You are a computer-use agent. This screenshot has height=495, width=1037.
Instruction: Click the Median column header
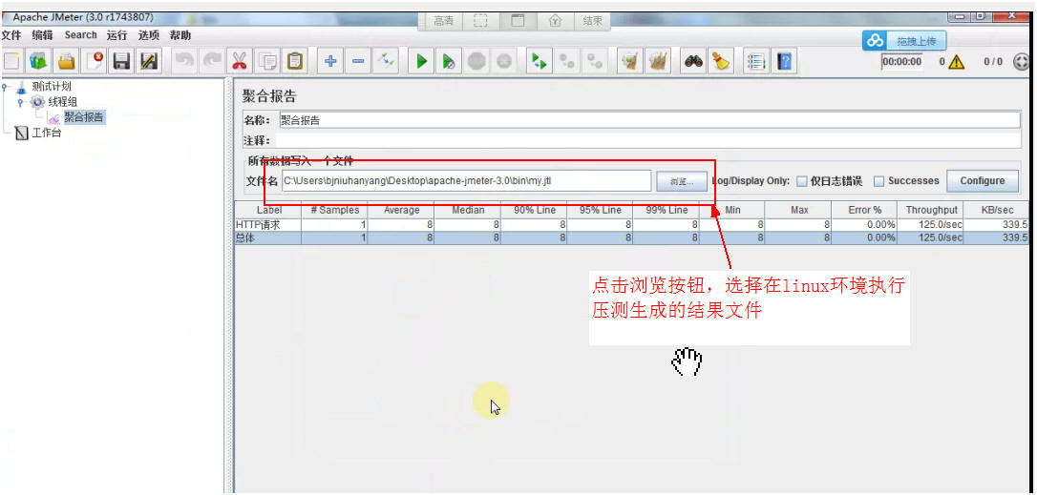(x=468, y=210)
